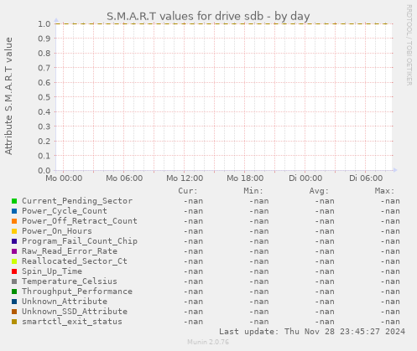
Task: Click the Cur: column header
Action: [188, 191]
